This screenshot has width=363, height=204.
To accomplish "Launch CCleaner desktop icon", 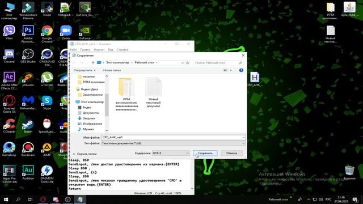I will pos(9,126).
